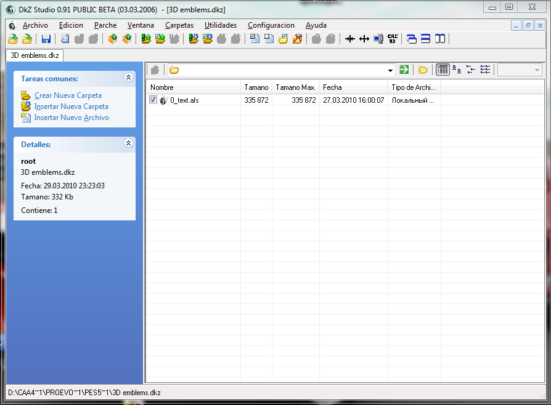The height and width of the screenshot is (405, 551).
Task: Switch to details grid view icon
Action: click(x=443, y=70)
